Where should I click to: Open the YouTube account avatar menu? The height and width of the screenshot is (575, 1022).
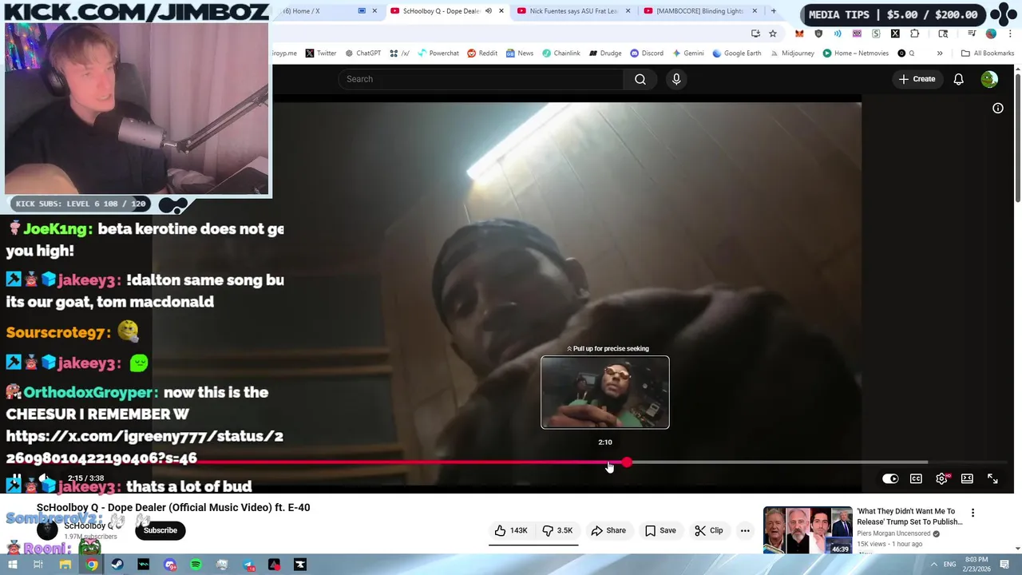click(989, 79)
